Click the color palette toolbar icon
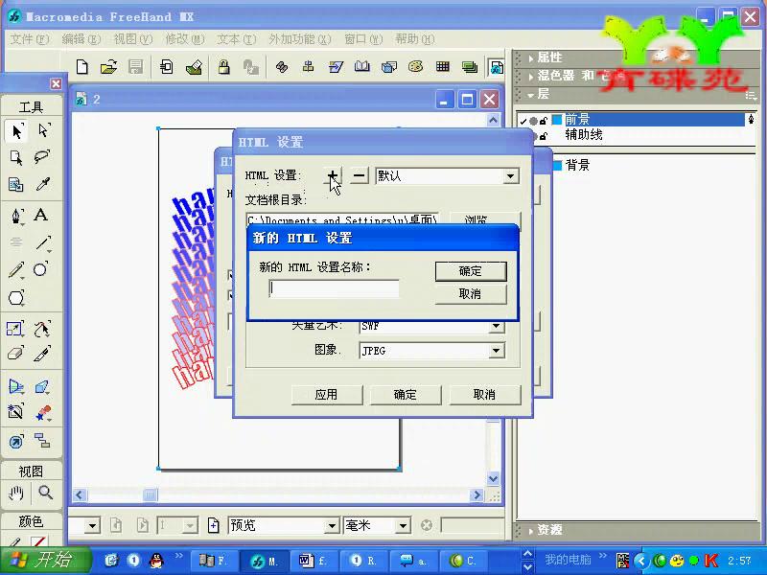The height and width of the screenshot is (575, 767). tap(416, 67)
